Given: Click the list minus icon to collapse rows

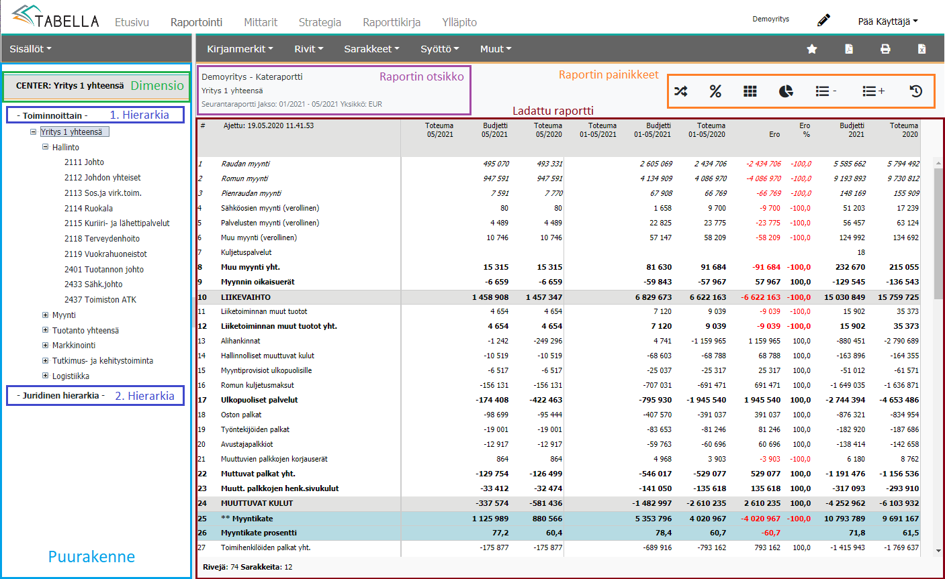Looking at the screenshot, I should coord(825,91).
